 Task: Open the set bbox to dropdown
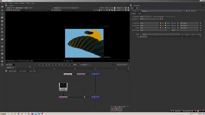pyautogui.click(x=144, y=19)
